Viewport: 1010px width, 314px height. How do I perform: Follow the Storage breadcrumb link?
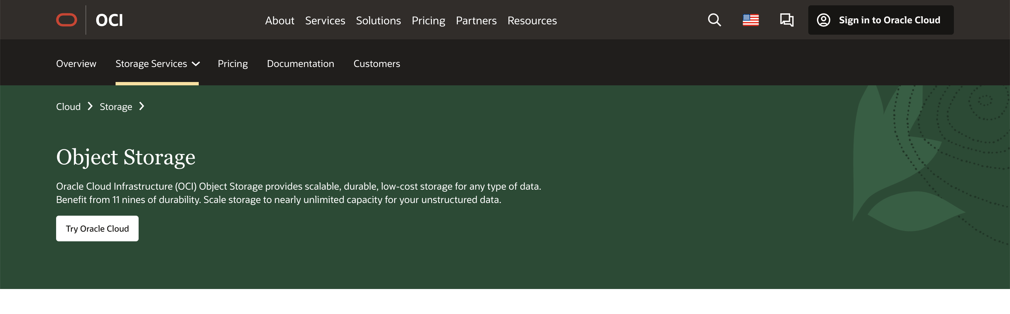[116, 106]
